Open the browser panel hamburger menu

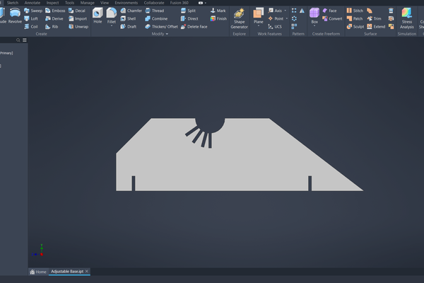pos(25,40)
